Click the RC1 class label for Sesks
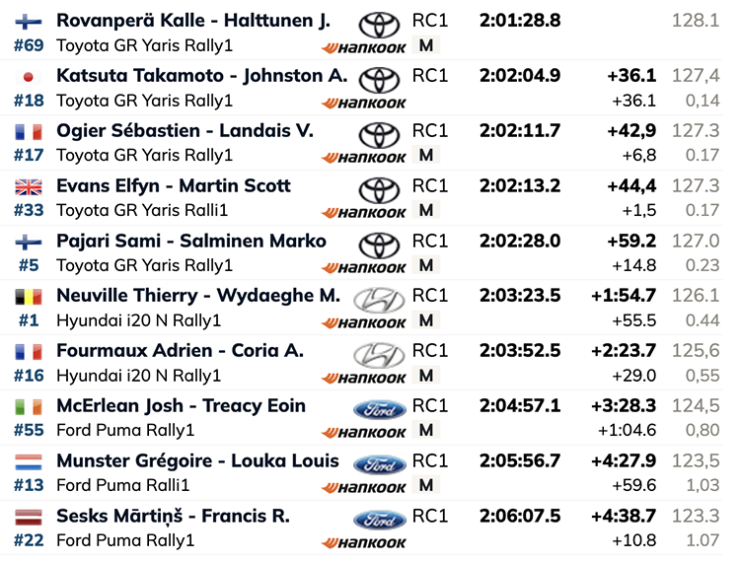Image resolution: width=740 pixels, height=562 pixels. (x=430, y=517)
